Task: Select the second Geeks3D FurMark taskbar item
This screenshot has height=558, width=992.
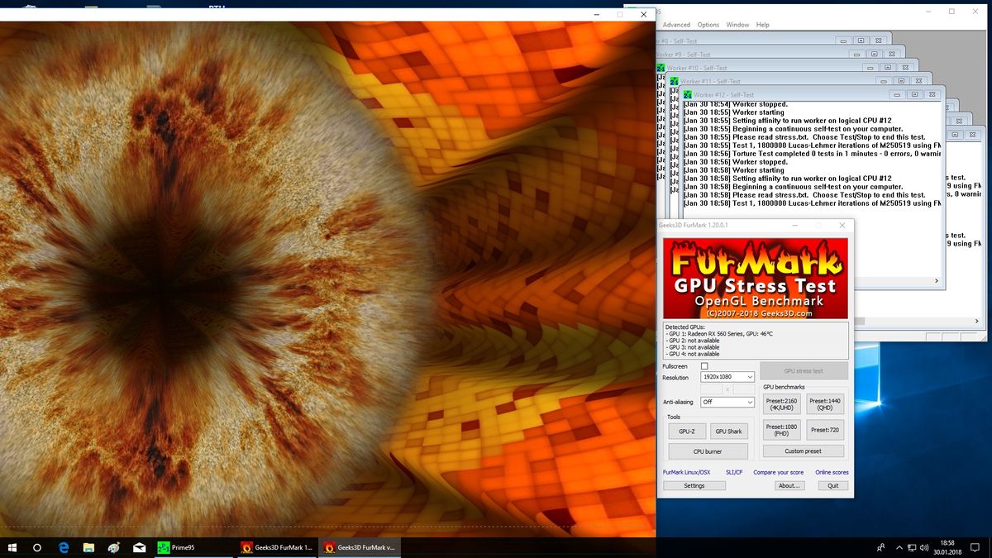Action: click(359, 547)
